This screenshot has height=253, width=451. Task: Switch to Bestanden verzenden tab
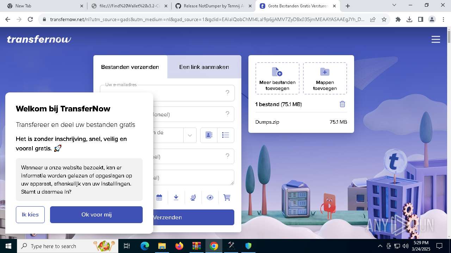pos(130,67)
